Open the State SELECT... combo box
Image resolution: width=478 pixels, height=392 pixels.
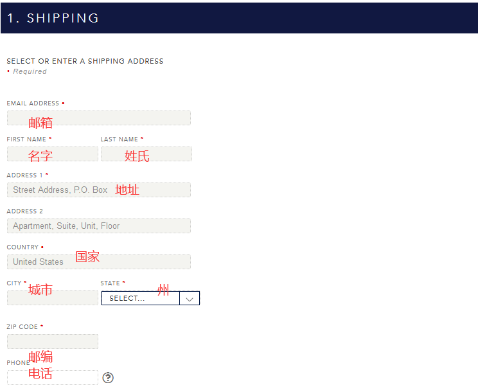[x=141, y=299]
